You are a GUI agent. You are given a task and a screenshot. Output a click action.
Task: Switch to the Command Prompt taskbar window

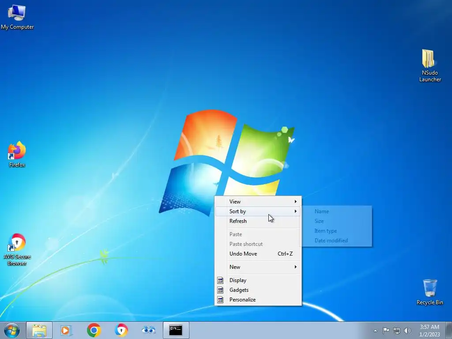tap(176, 330)
